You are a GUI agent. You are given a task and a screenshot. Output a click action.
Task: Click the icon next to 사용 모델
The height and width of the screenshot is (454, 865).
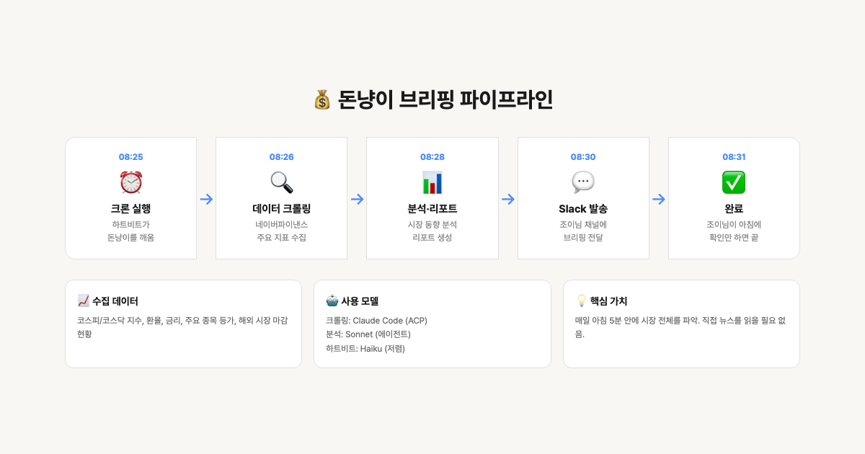[x=332, y=301]
